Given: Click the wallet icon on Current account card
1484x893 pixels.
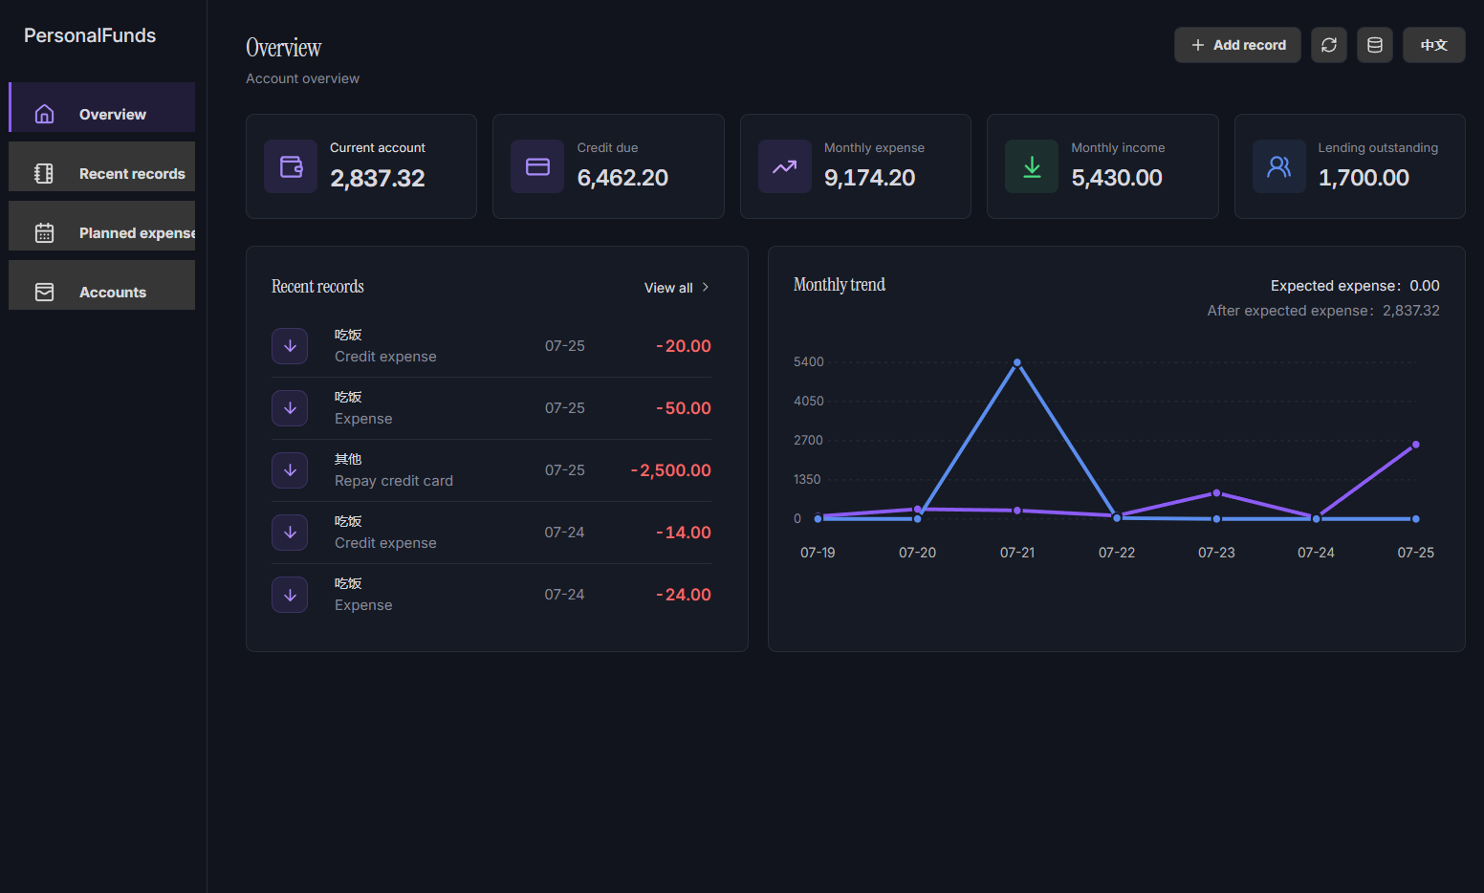Looking at the screenshot, I should coord(291,166).
